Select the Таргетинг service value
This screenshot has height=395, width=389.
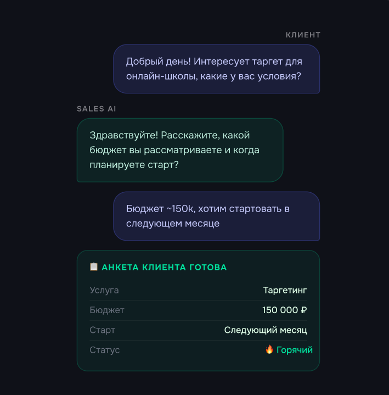[285, 290]
